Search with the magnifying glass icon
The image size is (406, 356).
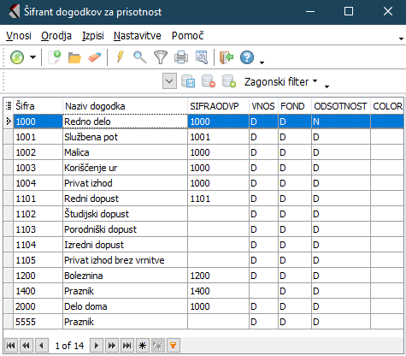[140, 57]
